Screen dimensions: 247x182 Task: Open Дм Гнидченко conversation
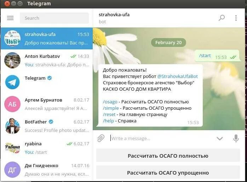[47, 170]
